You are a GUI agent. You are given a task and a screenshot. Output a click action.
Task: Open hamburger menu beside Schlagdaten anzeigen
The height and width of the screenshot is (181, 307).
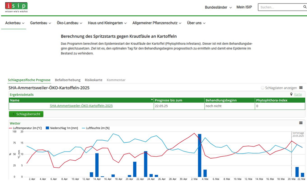tap(301, 88)
